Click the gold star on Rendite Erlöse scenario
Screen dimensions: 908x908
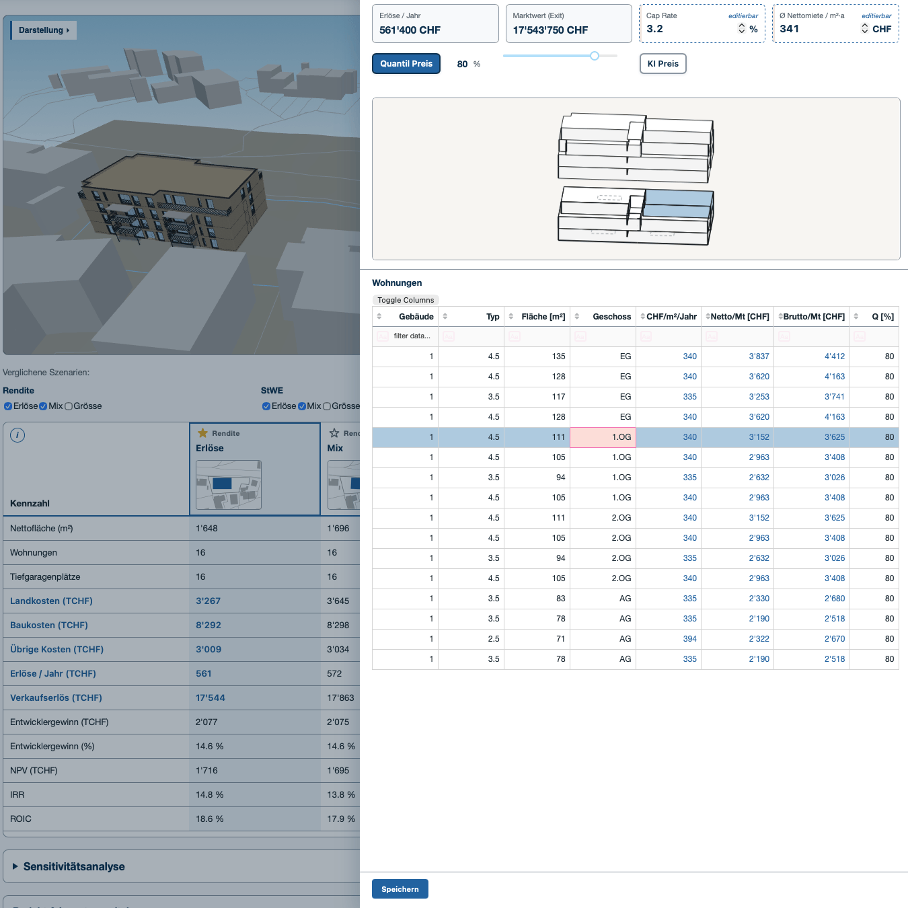click(x=202, y=433)
